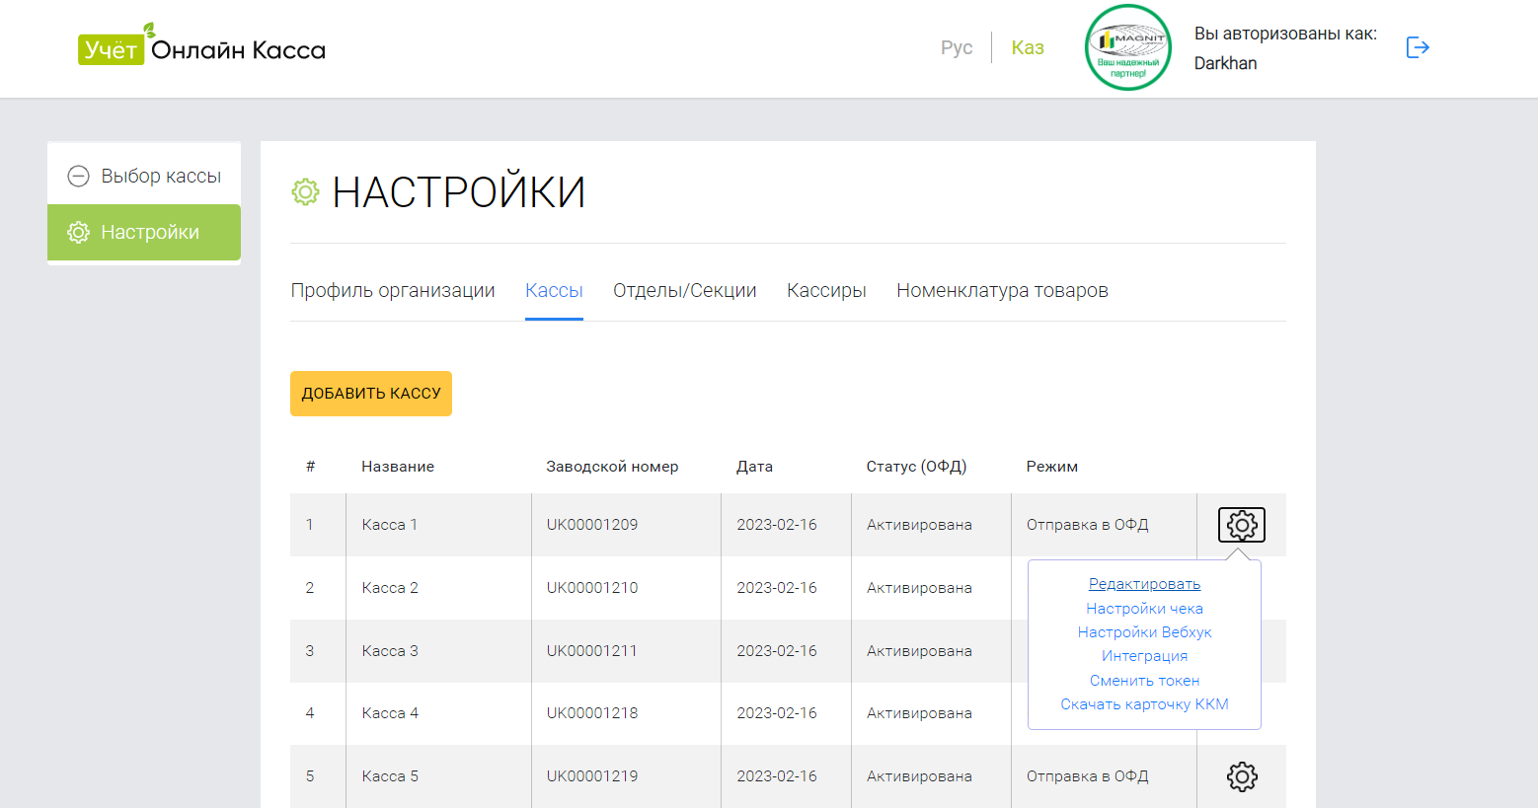Open Настройки чека from popup
The width and height of the screenshot is (1538, 808).
(x=1144, y=609)
